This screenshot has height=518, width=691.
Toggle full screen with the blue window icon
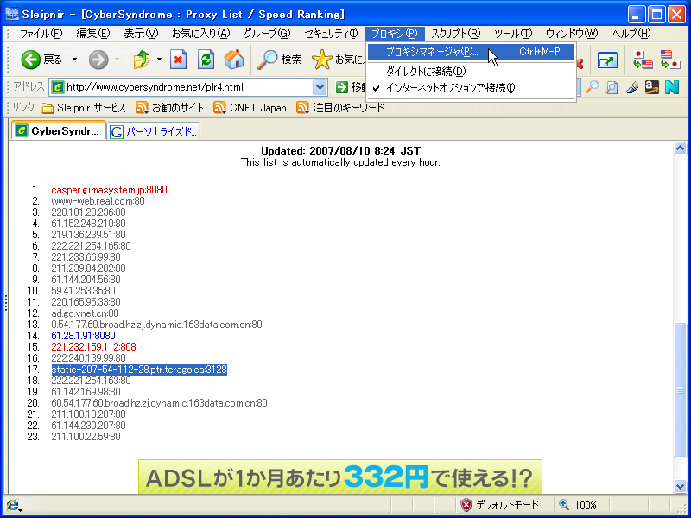[607, 60]
